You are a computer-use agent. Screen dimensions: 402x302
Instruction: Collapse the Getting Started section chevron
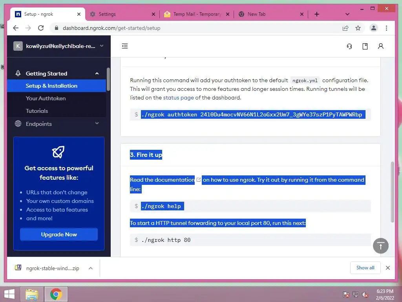97,74
